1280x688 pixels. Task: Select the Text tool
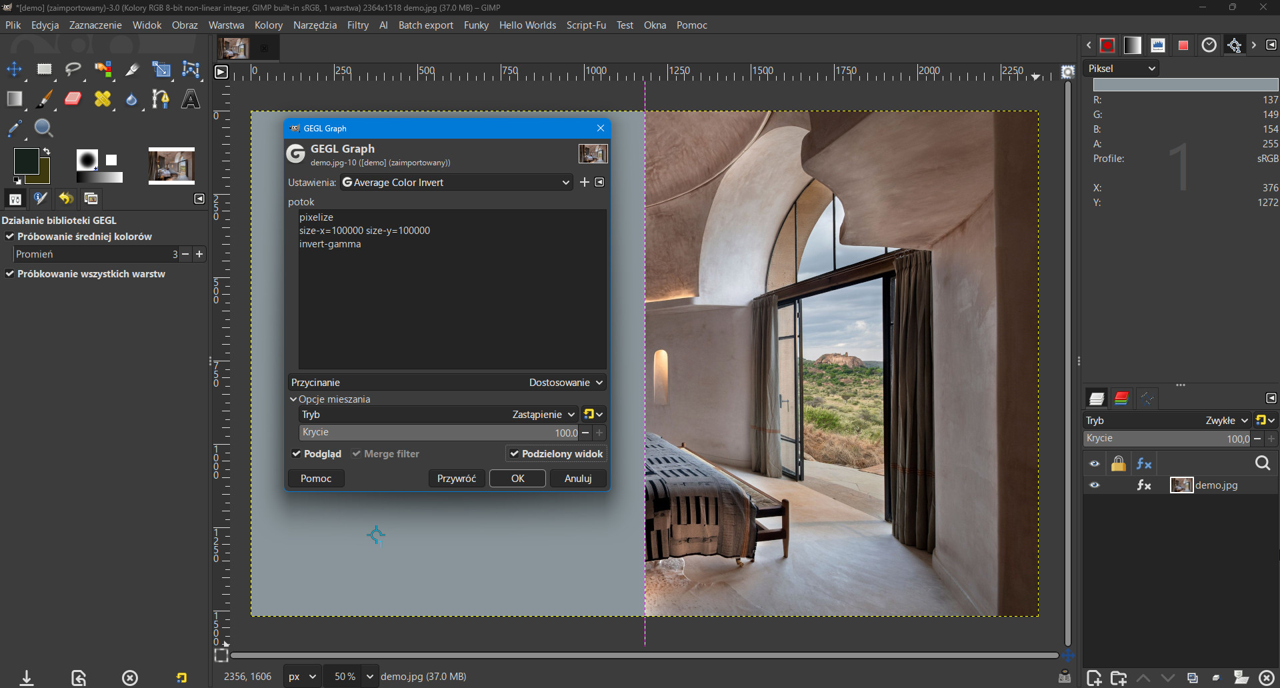pos(191,99)
